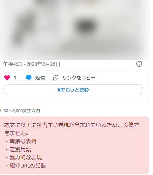
Task: Click the 暴力的な表現 bullet item
Action: (x=26, y=157)
